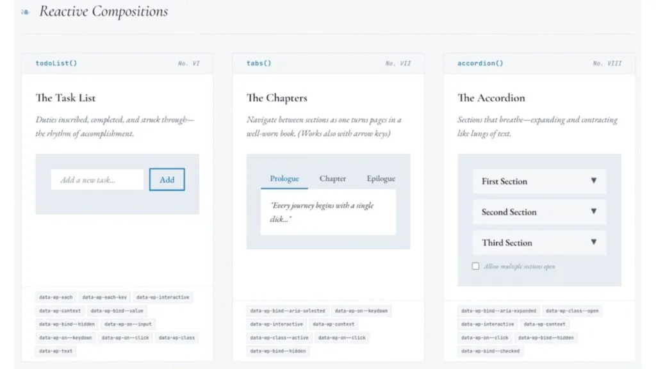Expand the Second Section accordion
656x369 pixels.
pyautogui.click(x=539, y=212)
